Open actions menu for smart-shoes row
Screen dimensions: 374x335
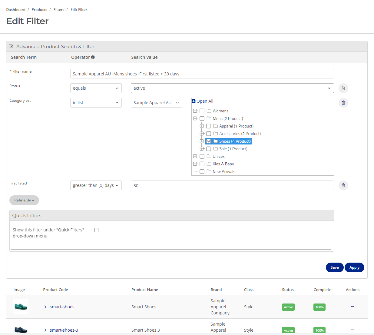352,307
